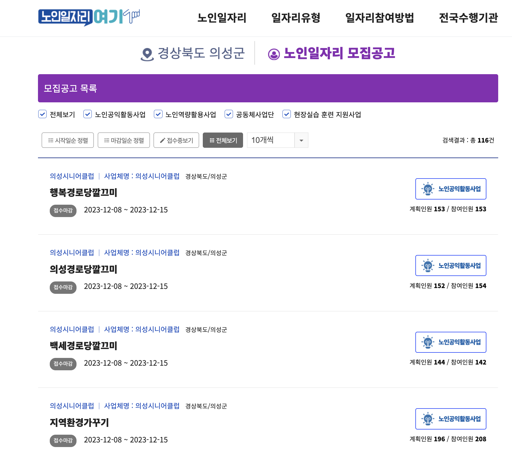Show only open postings with 접수중보기
Screen dimensions: 512x464
[x=176, y=140]
